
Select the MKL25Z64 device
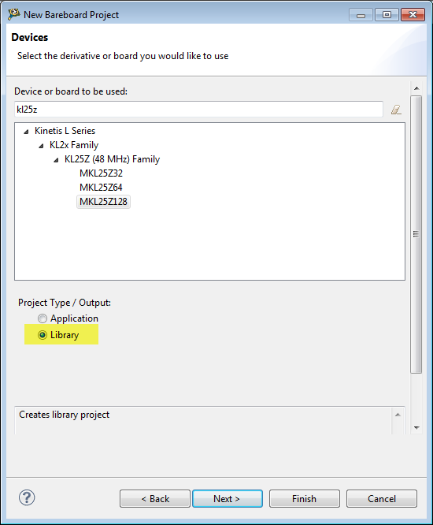[x=101, y=187]
